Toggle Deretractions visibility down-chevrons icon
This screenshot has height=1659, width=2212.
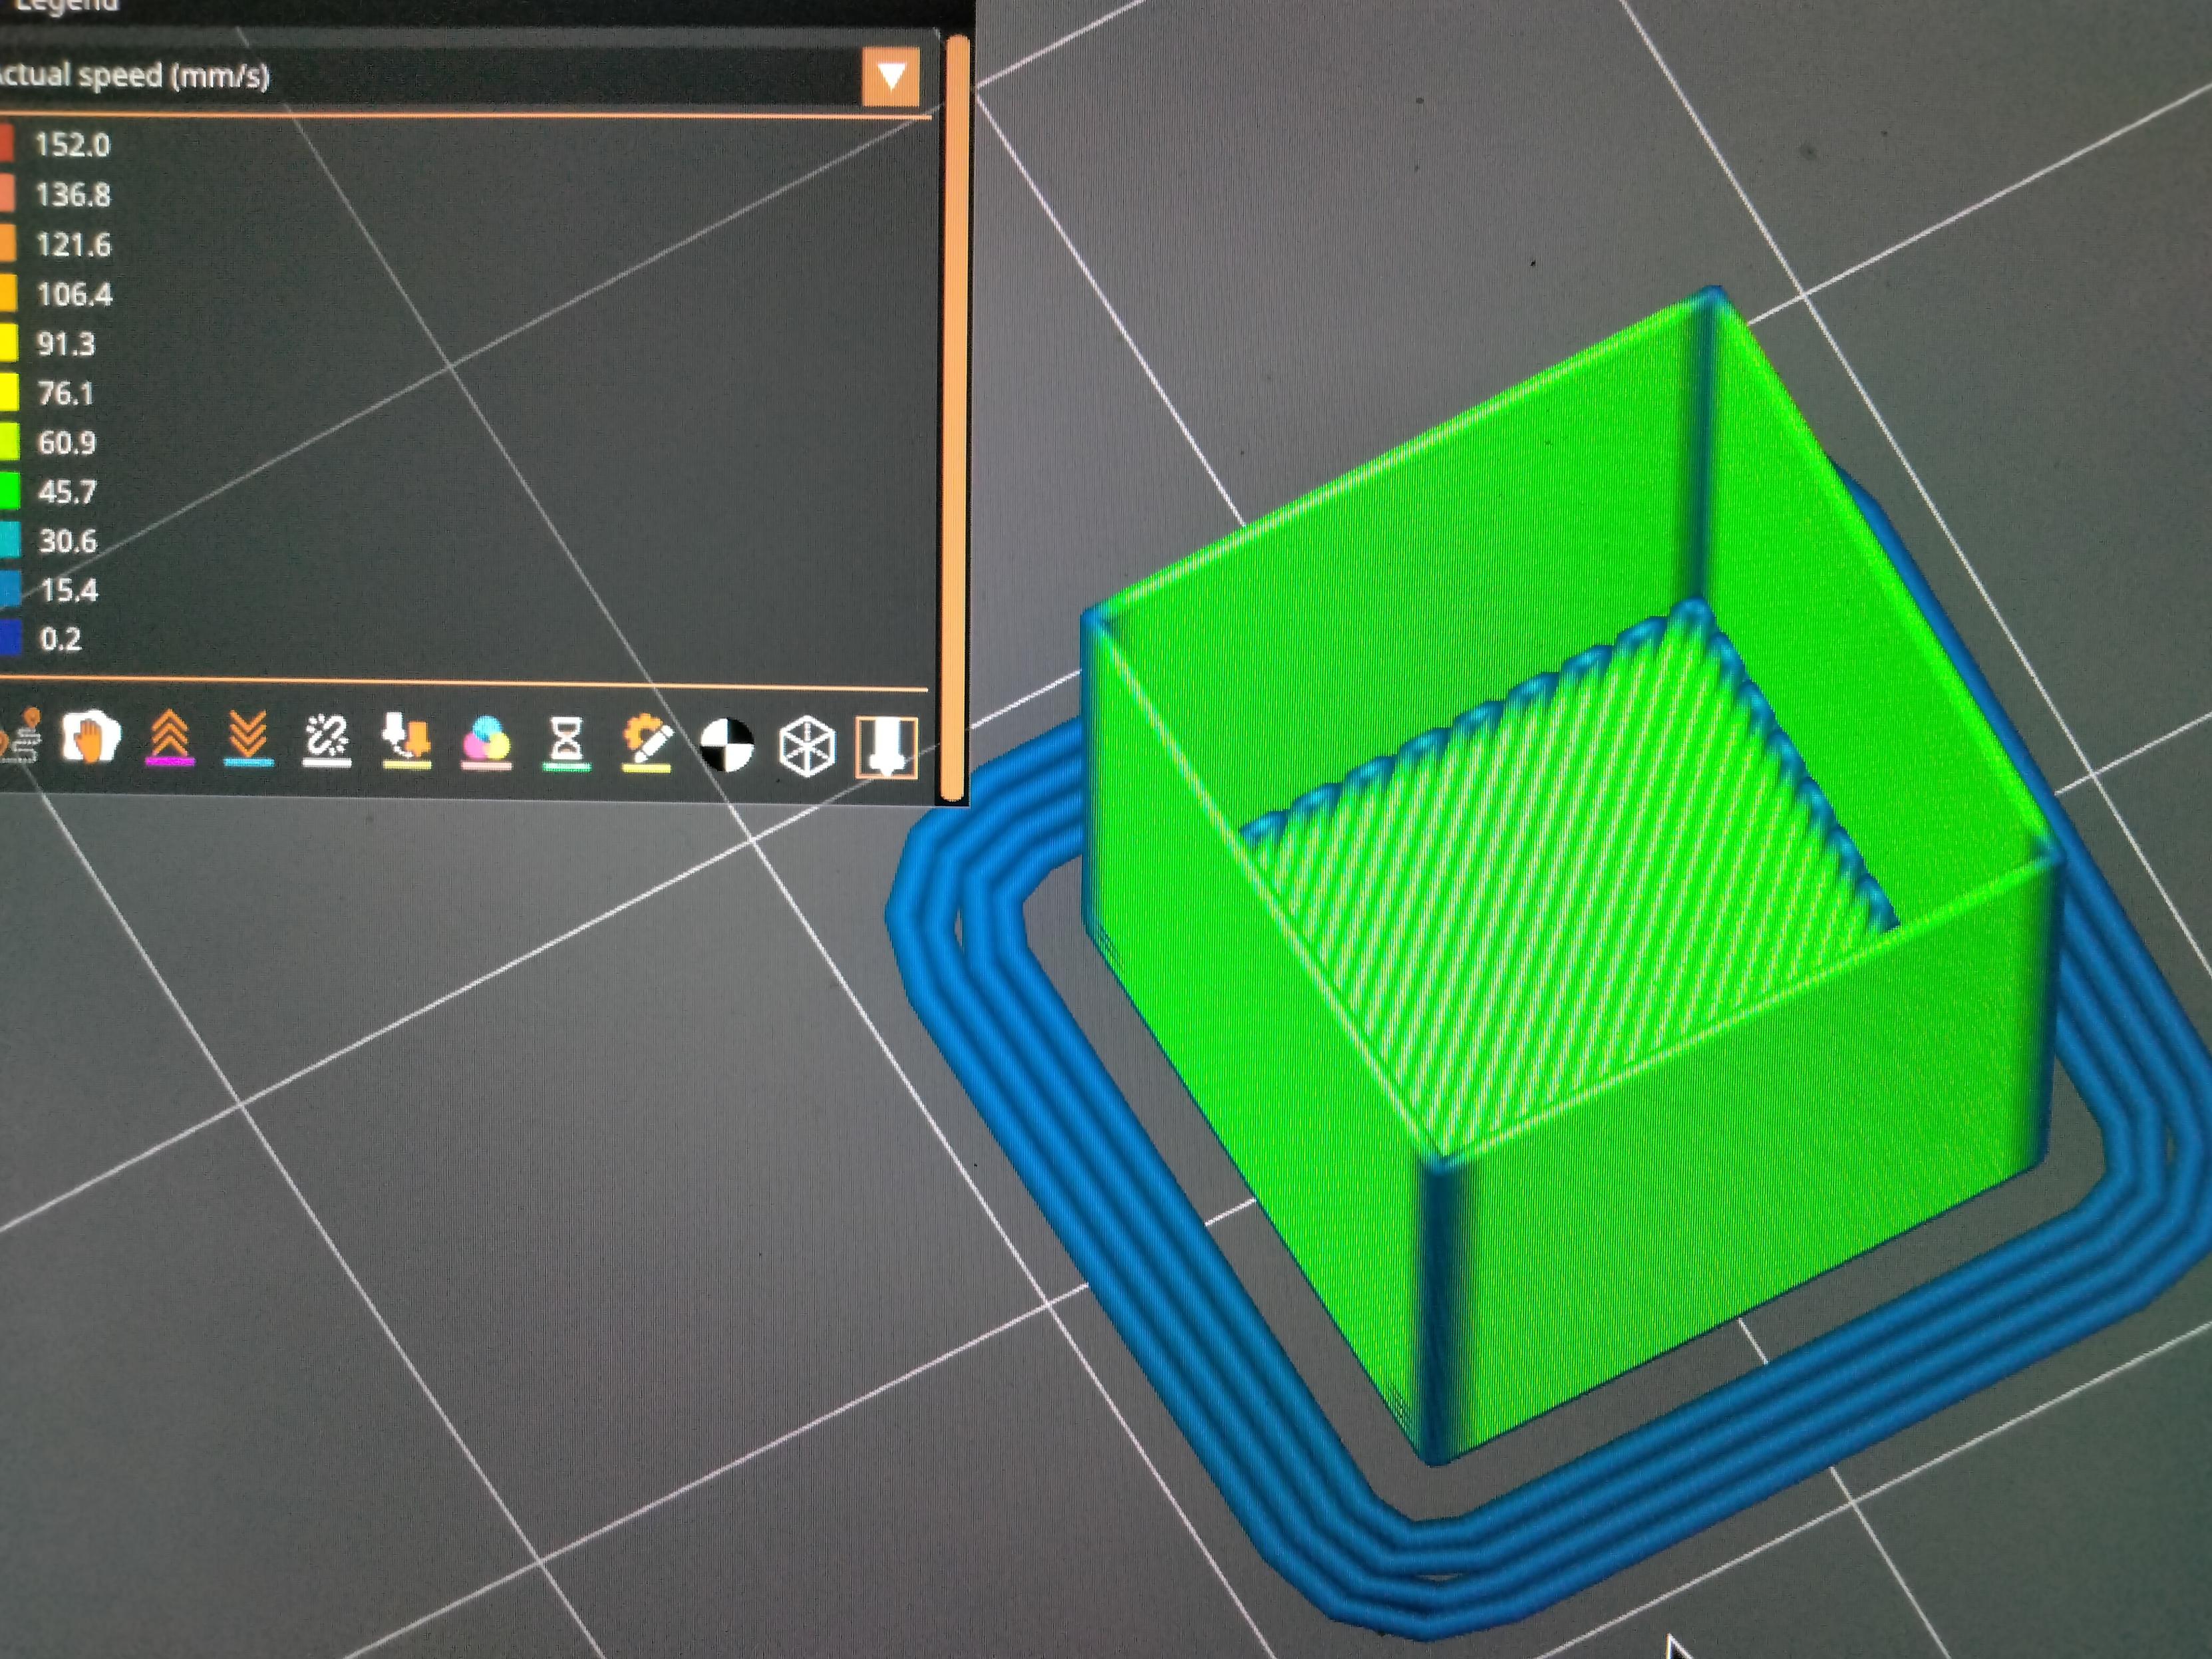[248, 738]
